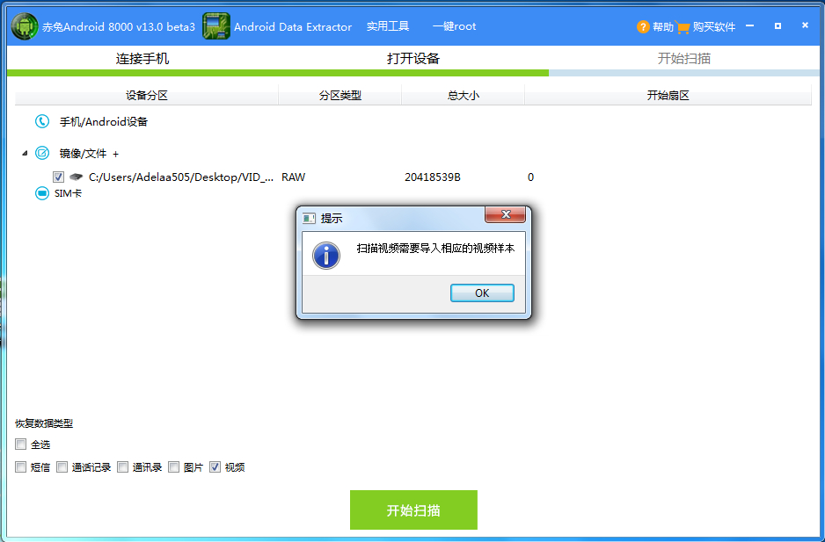Open 购买软件 purchase link
This screenshot has height=542, width=825.
pyautogui.click(x=714, y=27)
